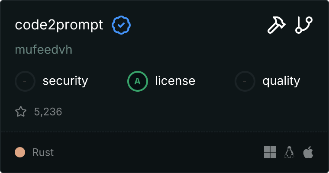Open the mufeedvh author link

tap(43, 50)
